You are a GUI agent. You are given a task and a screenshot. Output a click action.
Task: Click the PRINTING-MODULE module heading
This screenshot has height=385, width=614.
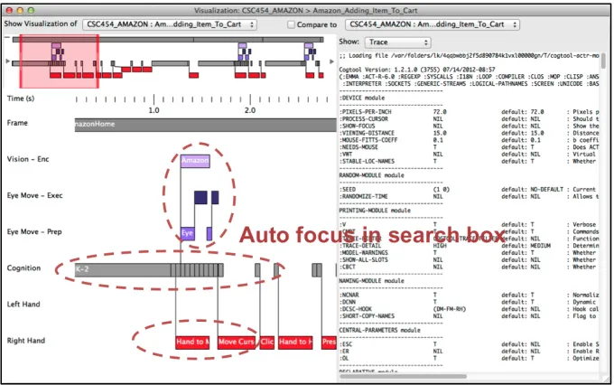coord(375,211)
